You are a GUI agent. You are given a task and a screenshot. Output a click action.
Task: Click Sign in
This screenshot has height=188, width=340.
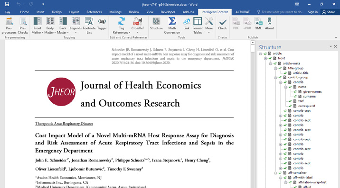[x=312, y=12]
